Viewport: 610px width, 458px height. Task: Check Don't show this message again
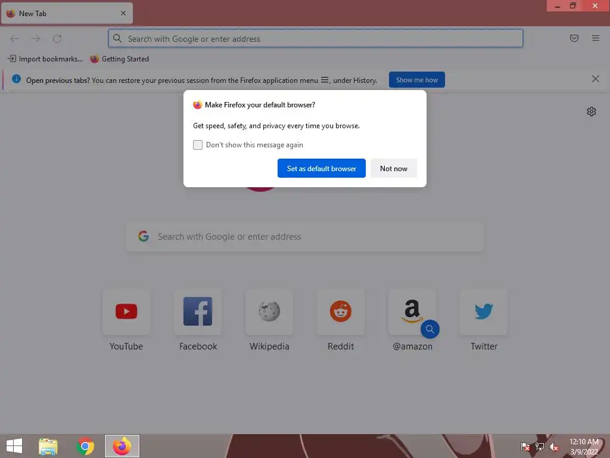[198, 145]
